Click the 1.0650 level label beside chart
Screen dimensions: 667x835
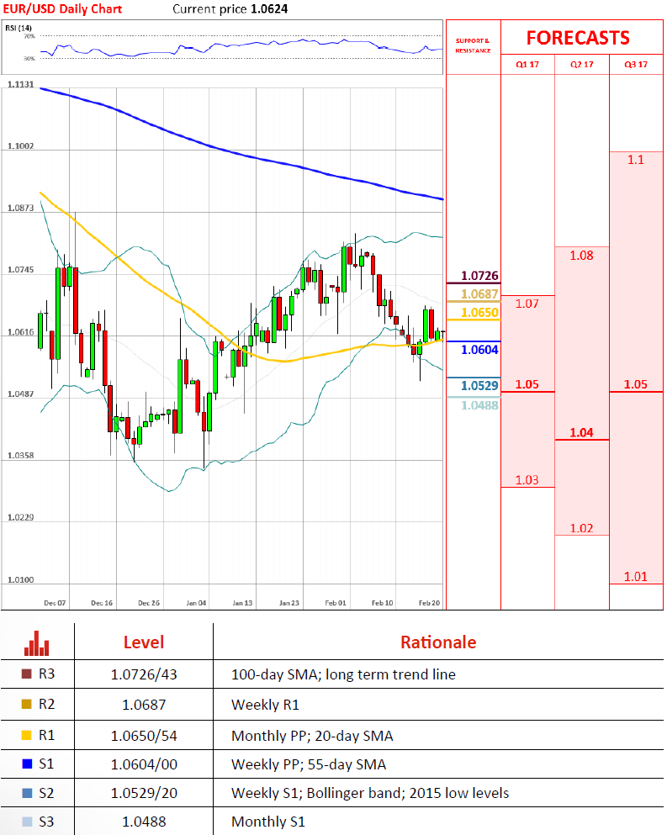[479, 313]
